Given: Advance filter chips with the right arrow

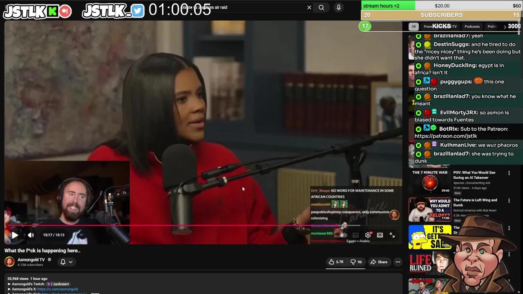Looking at the screenshot, I should pyautogui.click(x=505, y=27).
